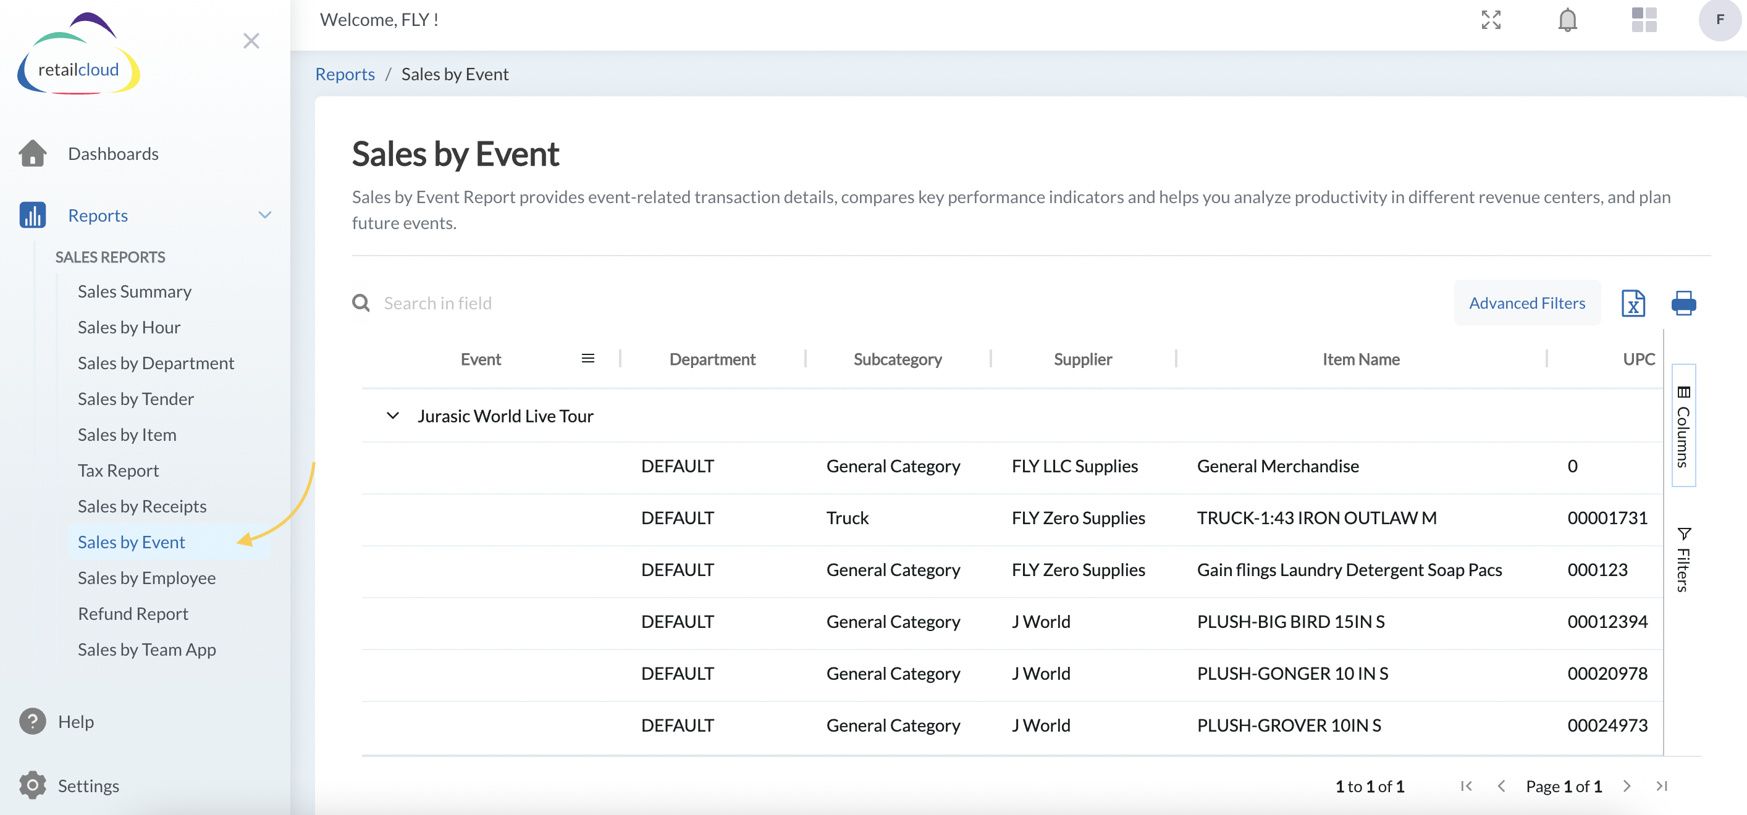Open Sales by Department report
The height and width of the screenshot is (815, 1747).
click(x=156, y=364)
